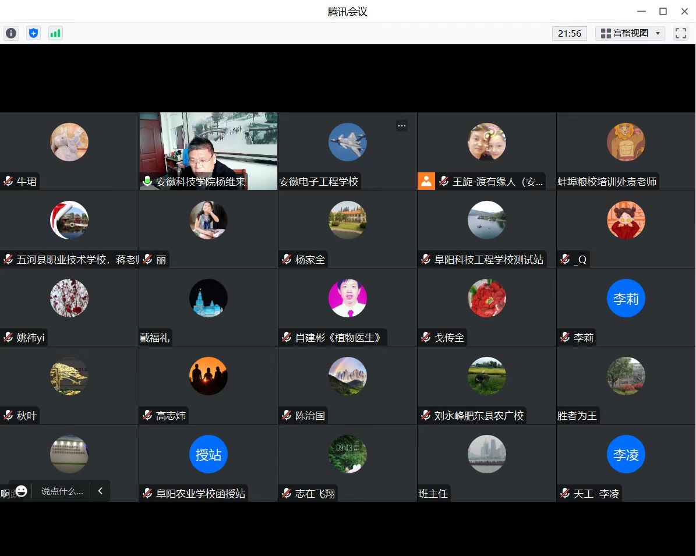This screenshot has width=696, height=556.
Task: Select the video feed of 安徽科技学院杨维来
Action: point(209,146)
